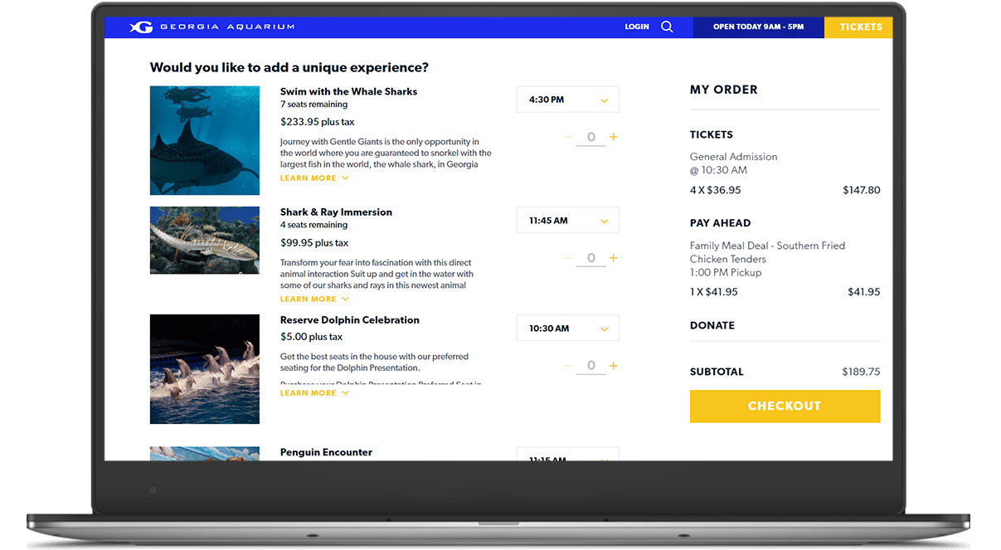Increase Swim with the Whale Sharks quantity

[x=613, y=137]
